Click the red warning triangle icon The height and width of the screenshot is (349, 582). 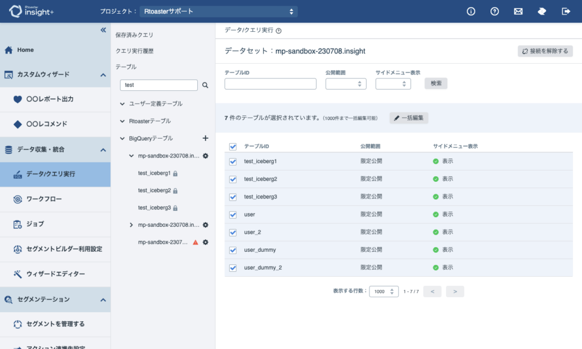click(196, 242)
